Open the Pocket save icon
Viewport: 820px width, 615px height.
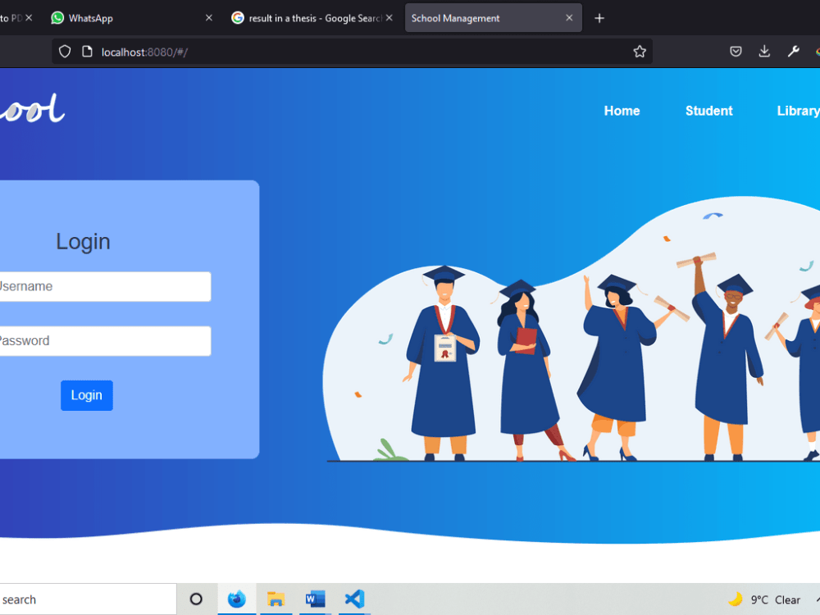point(736,51)
